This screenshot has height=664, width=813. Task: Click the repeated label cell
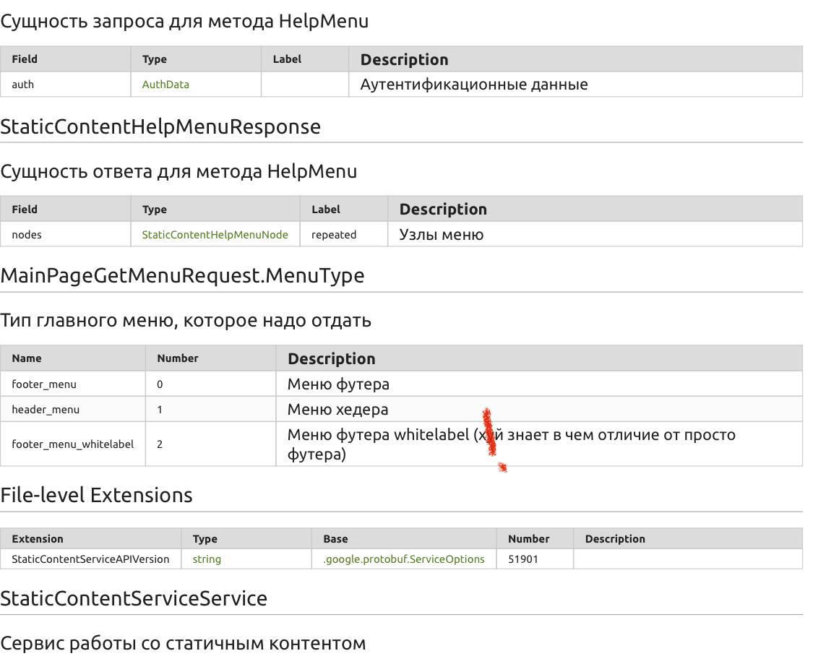334,235
